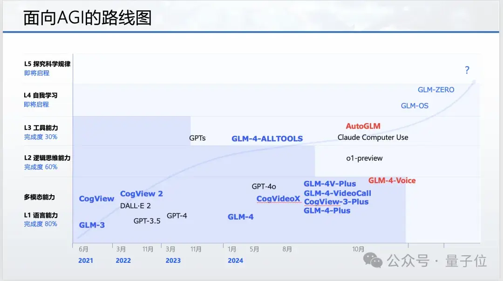This screenshot has height=281, width=503.
Task: Click the red GLM-4-Voice label
Action: (x=392, y=180)
